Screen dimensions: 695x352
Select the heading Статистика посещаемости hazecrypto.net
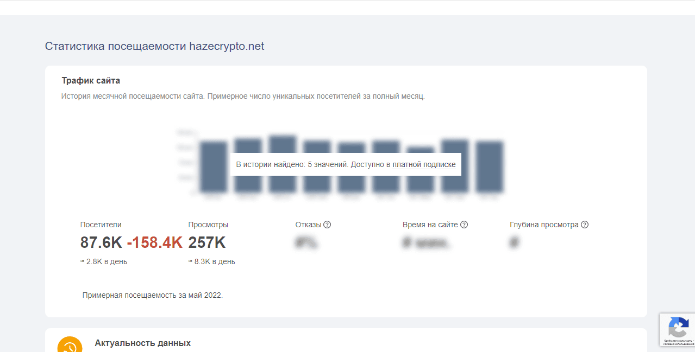(154, 46)
